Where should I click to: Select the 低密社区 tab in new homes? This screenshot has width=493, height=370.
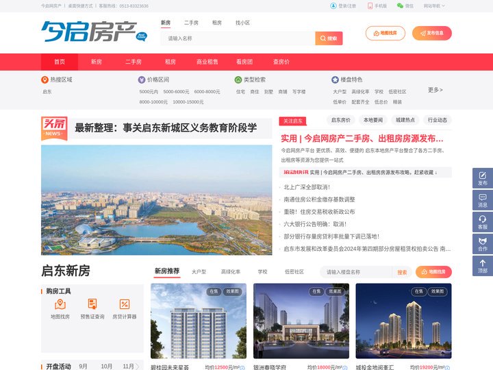pyautogui.click(x=294, y=272)
